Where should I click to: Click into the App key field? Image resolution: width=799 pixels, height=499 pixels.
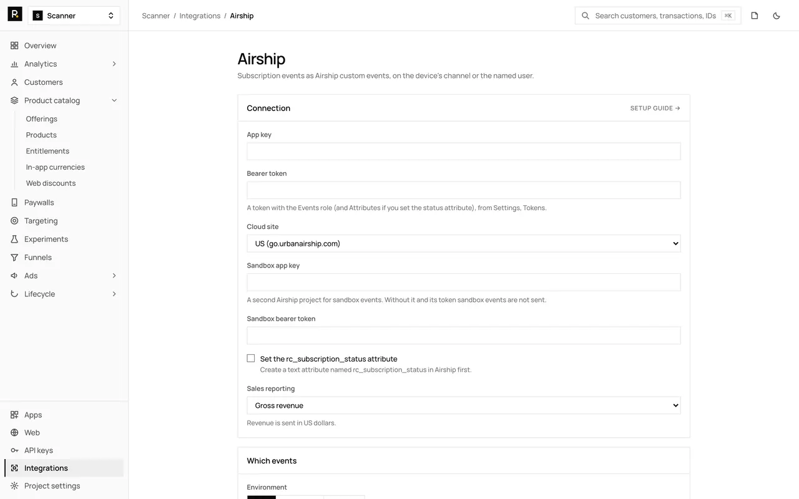click(x=464, y=152)
